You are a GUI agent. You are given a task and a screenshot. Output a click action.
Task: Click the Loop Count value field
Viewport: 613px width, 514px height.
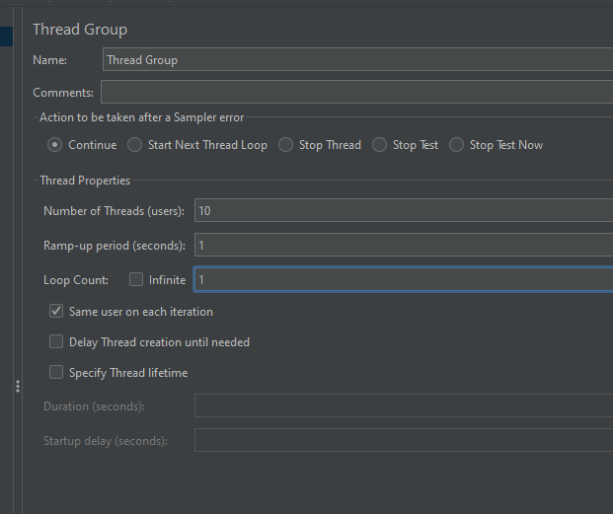tap(404, 279)
